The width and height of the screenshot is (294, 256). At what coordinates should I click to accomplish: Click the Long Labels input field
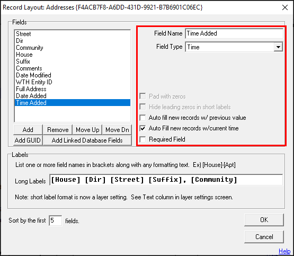tap(166, 180)
